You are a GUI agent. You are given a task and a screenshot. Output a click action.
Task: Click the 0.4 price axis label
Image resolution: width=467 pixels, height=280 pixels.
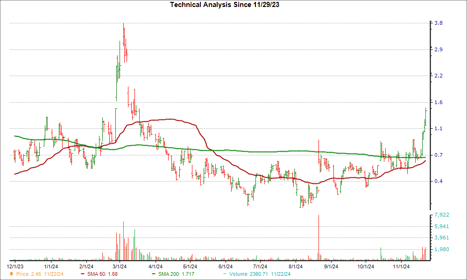click(x=439, y=181)
